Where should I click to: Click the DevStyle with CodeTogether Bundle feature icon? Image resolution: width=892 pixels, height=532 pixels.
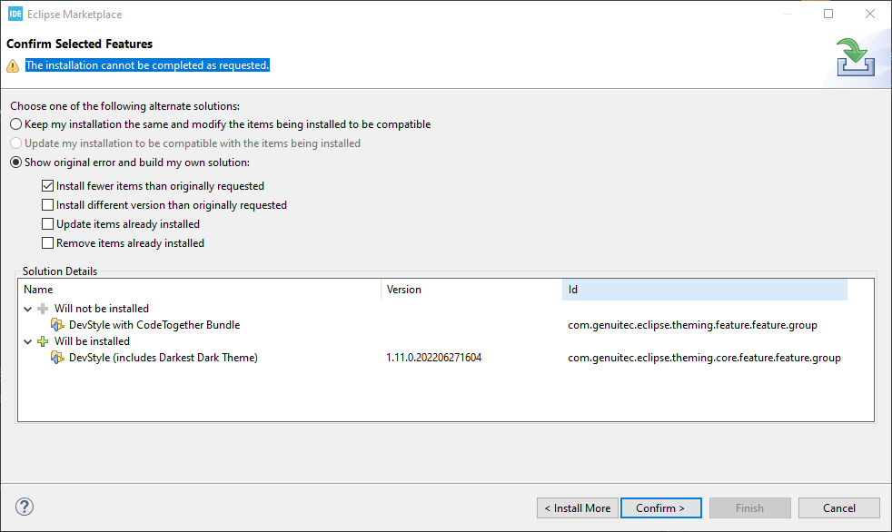coord(57,325)
